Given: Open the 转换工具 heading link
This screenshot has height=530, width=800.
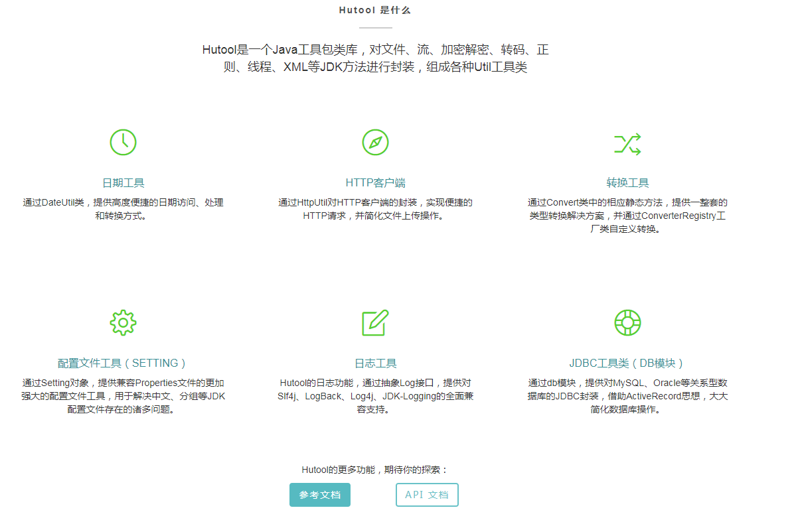Looking at the screenshot, I should pyautogui.click(x=627, y=183).
